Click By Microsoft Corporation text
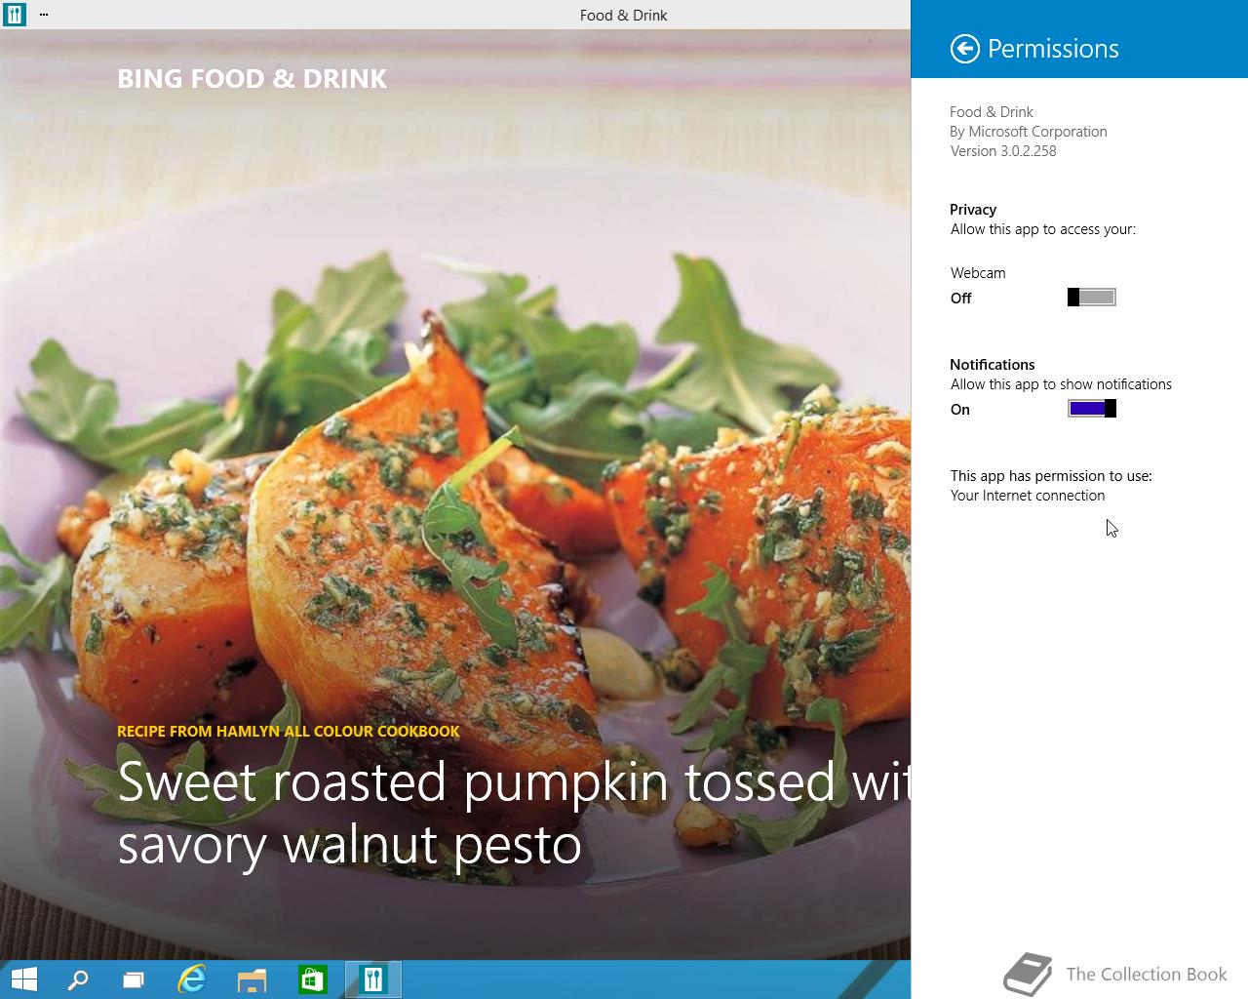The image size is (1248, 999). coord(1029,132)
